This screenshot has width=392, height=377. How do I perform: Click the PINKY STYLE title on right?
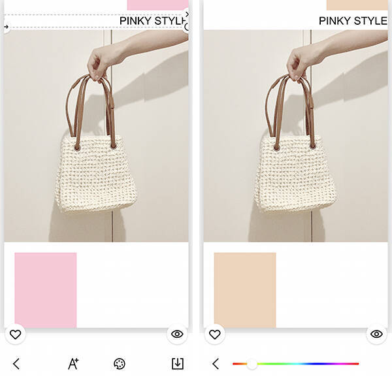tap(353, 21)
